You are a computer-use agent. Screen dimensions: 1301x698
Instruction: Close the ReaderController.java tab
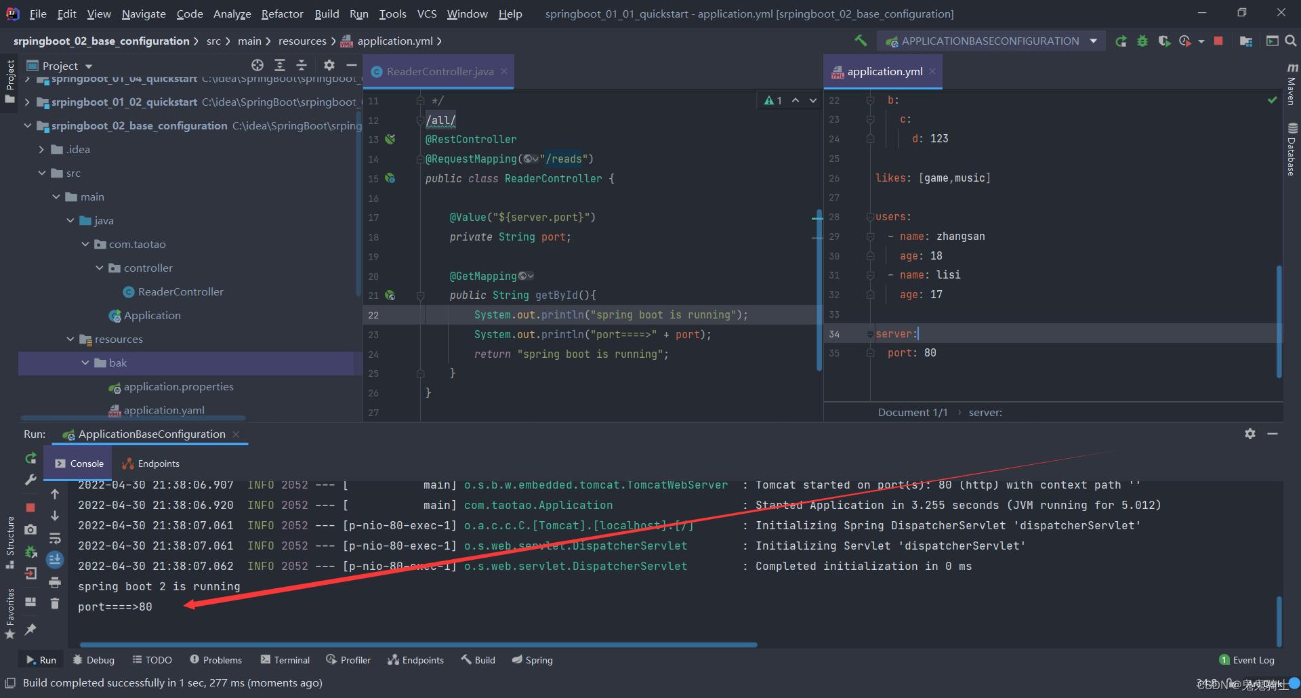[x=504, y=72]
